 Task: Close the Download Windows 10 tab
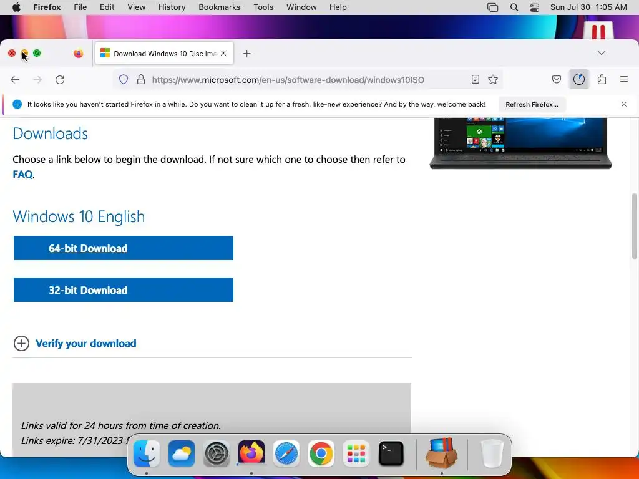click(x=223, y=54)
